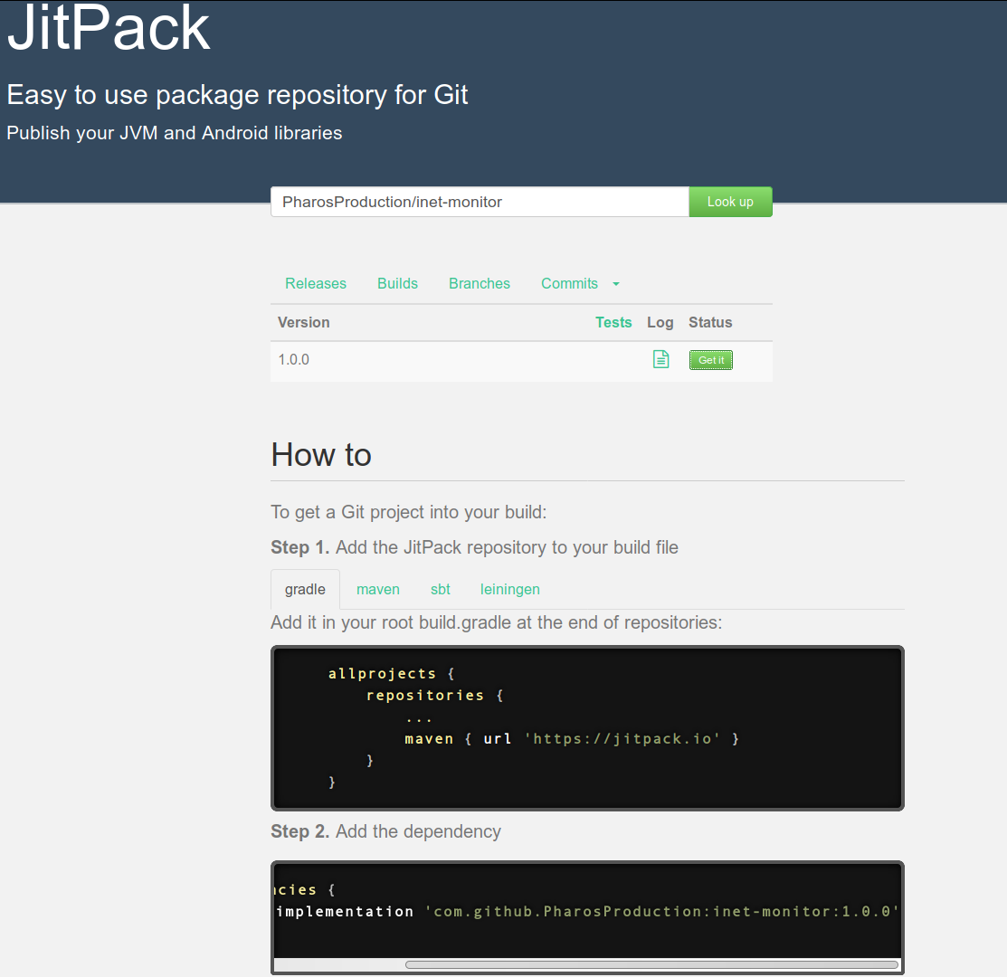Select the gradle instructions tab
The image size is (1007, 977).
[x=305, y=588]
